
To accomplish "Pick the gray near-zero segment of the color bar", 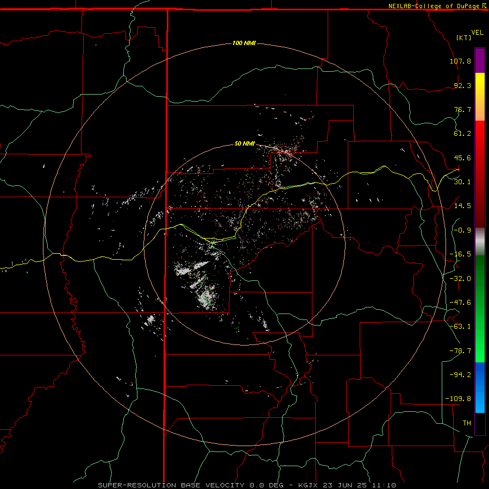I will pyautogui.click(x=480, y=242).
